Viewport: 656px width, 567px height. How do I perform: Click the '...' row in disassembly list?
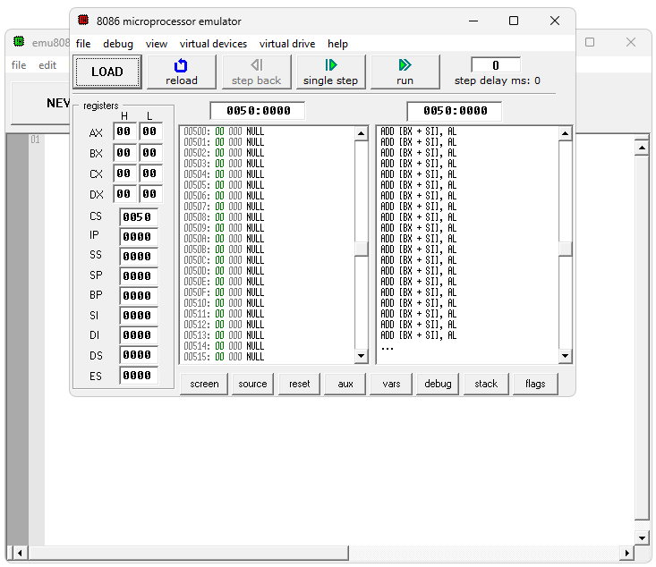tap(388, 348)
